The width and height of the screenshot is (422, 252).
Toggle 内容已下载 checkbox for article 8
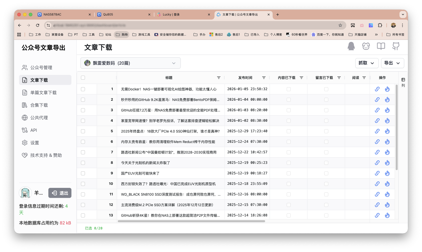tap(288, 163)
